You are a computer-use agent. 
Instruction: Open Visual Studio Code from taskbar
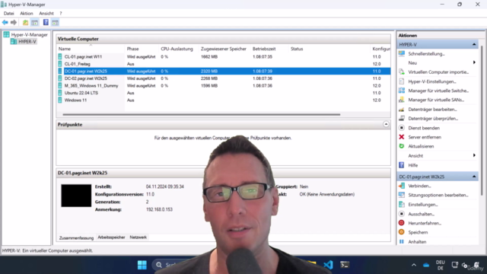tap(328, 265)
